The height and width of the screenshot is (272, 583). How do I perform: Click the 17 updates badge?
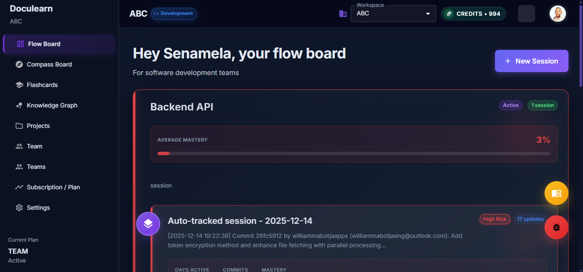530,219
